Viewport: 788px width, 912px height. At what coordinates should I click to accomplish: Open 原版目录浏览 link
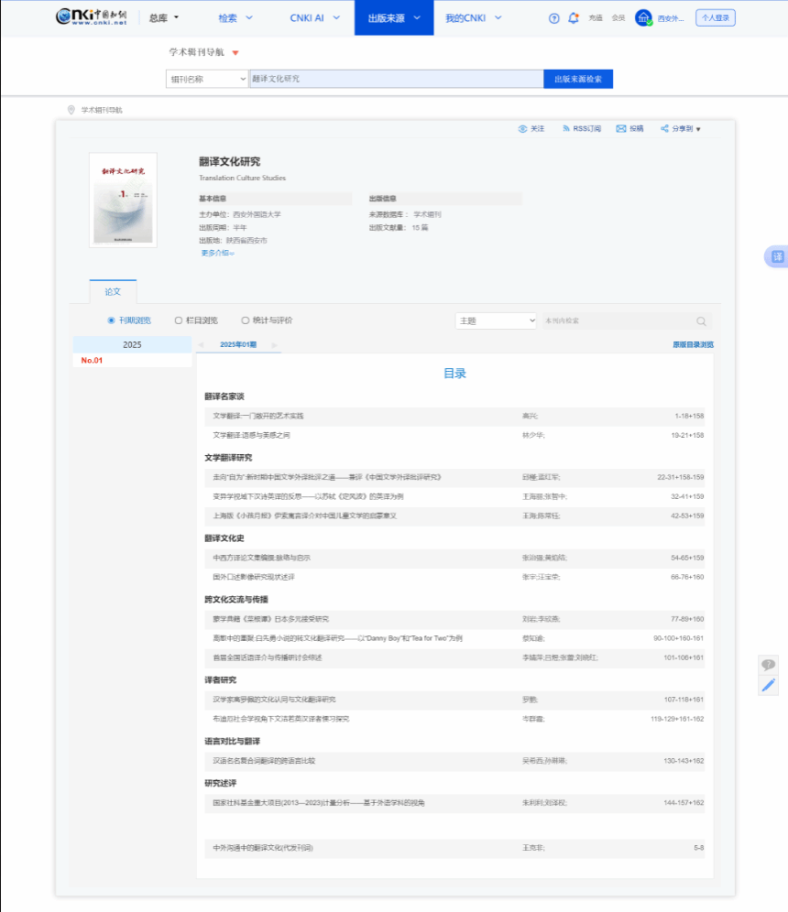[x=693, y=345]
